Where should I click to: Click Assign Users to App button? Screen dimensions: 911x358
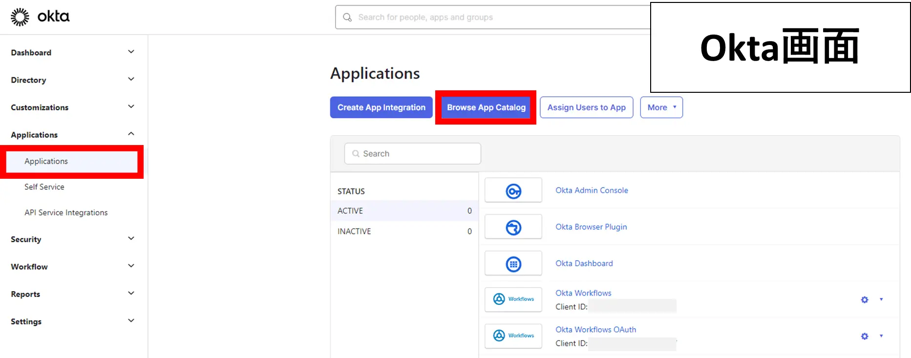click(586, 107)
